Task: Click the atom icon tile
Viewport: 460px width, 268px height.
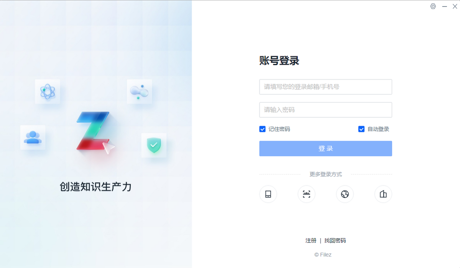Action: click(48, 91)
